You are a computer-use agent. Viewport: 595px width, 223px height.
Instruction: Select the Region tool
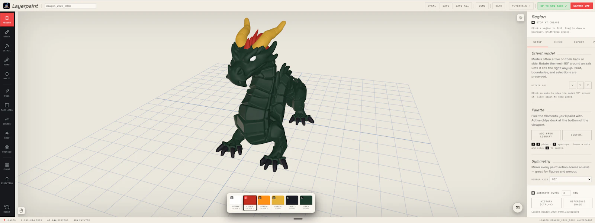(x=7, y=20)
